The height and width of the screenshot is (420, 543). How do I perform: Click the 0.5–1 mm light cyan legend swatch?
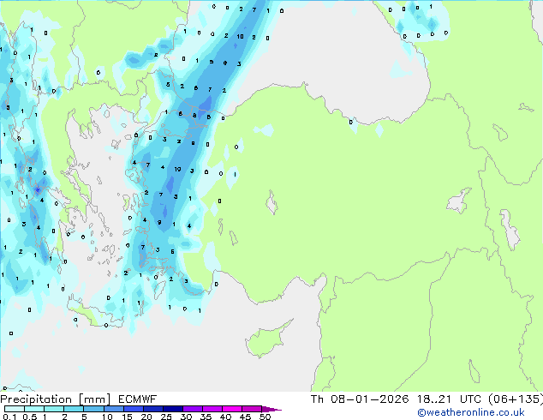(34, 409)
